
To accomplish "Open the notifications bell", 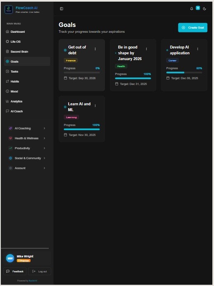I will 192,9.
